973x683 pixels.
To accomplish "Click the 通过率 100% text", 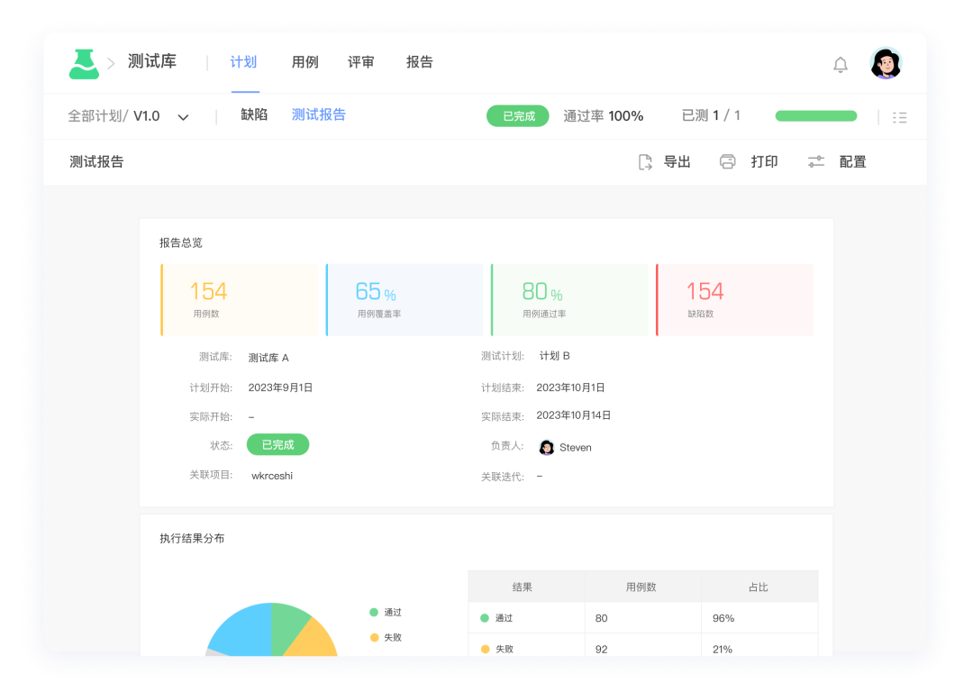I will (x=603, y=116).
